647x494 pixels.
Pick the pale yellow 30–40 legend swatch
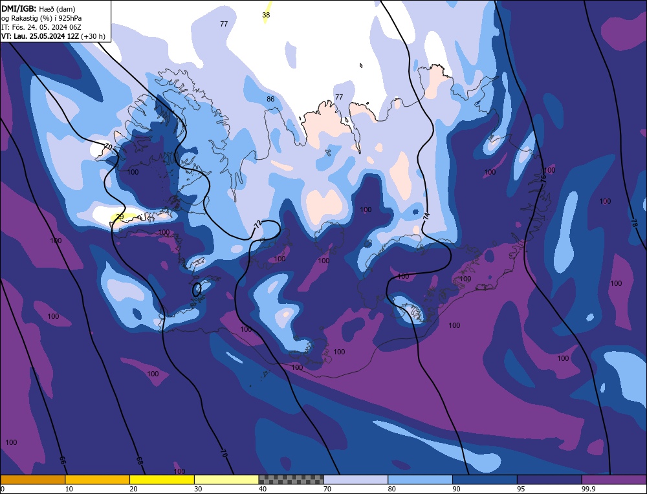coord(226,480)
